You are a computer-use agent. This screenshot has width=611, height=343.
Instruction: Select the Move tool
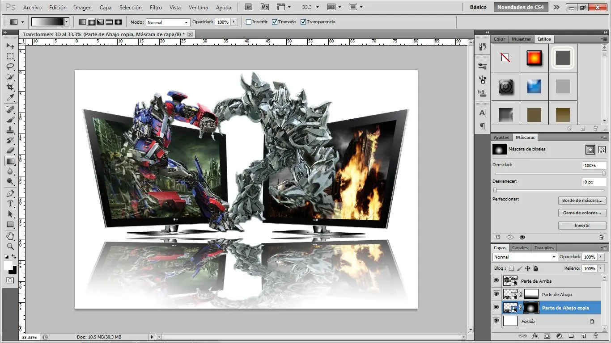click(10, 46)
